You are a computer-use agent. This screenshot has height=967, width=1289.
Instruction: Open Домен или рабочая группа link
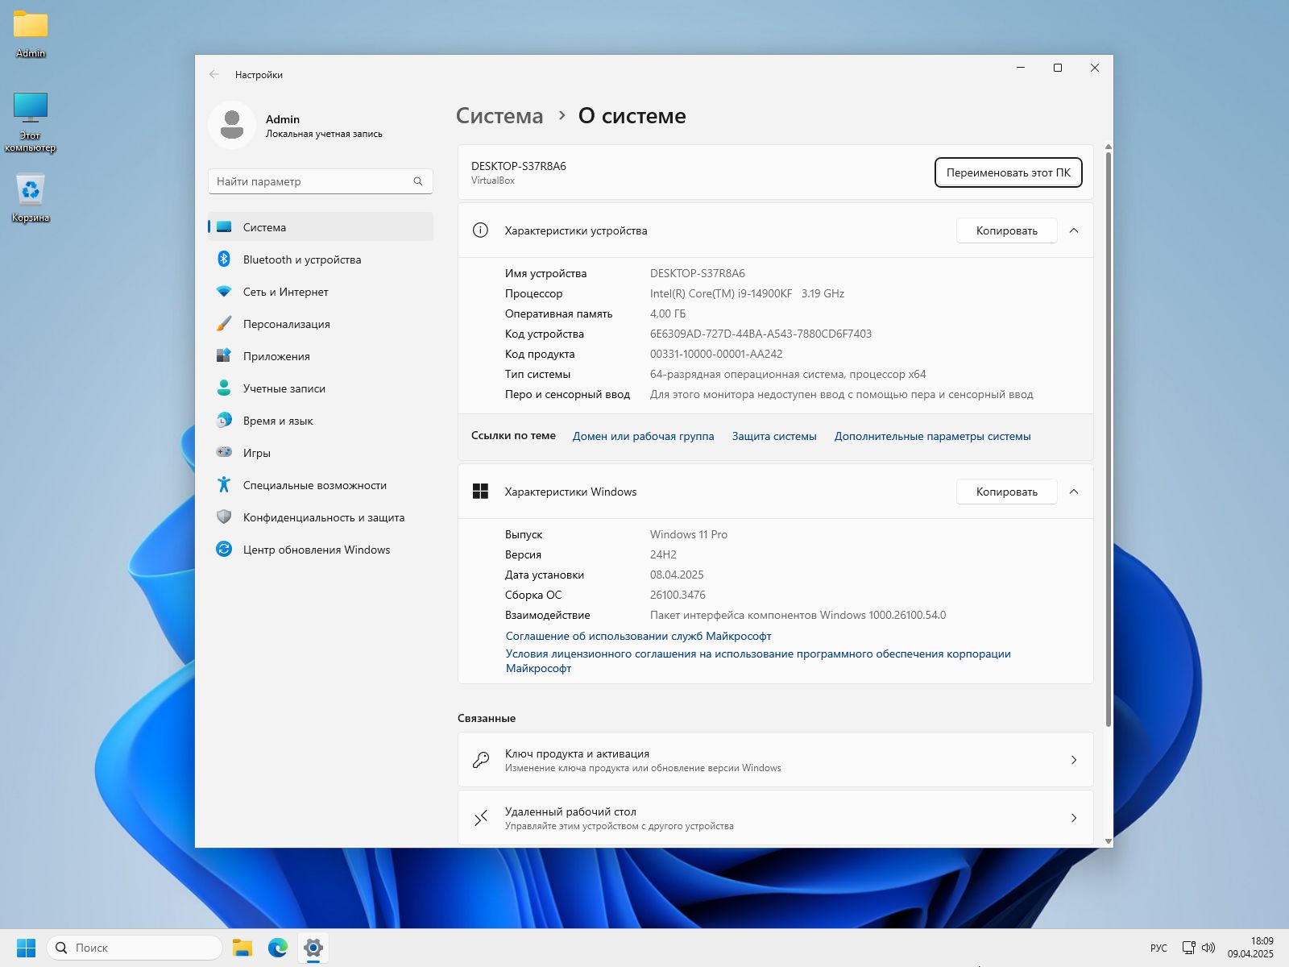click(x=643, y=436)
